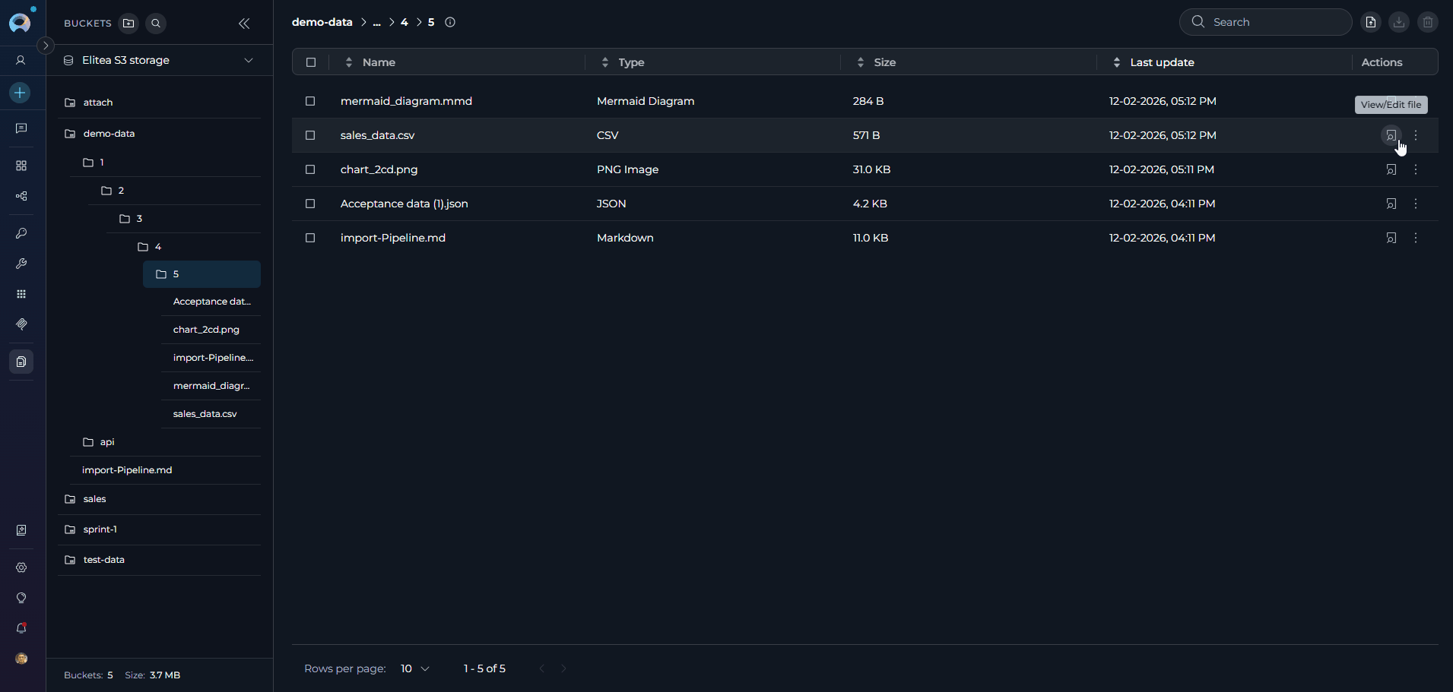Select the highlighted folder 5 in tree

[202, 274]
